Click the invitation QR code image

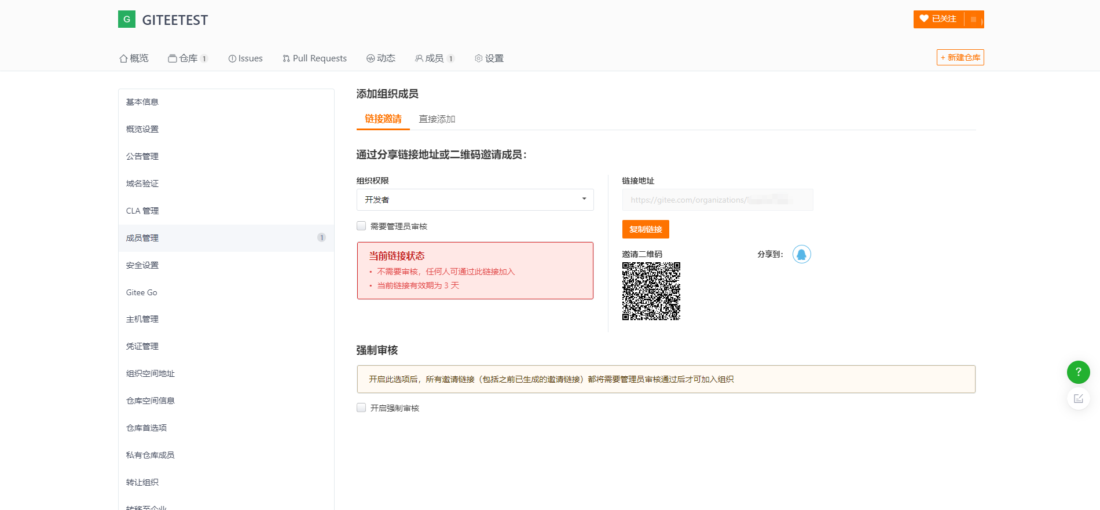point(651,291)
